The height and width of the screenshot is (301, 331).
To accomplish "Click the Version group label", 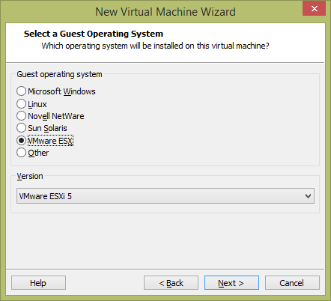I will [x=30, y=176].
